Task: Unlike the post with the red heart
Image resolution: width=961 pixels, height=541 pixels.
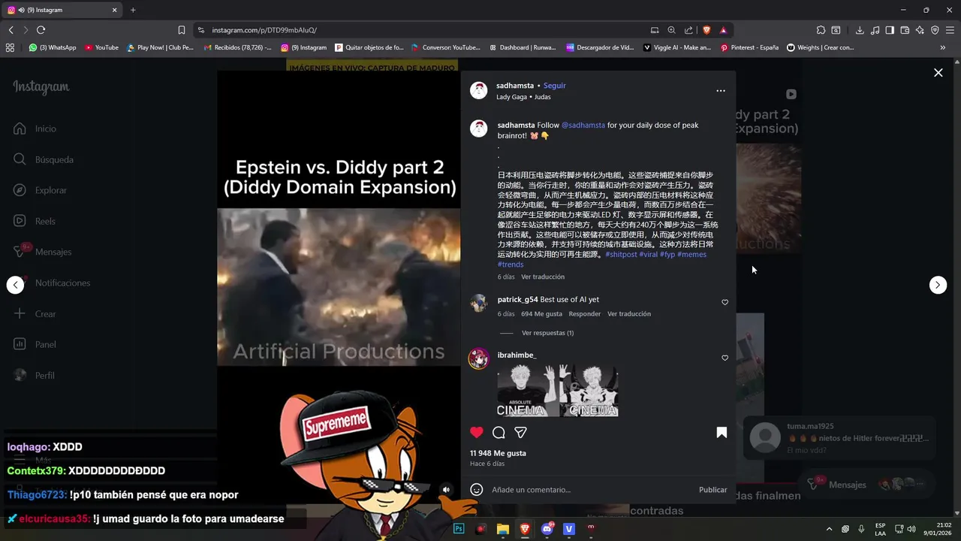Action: coord(477,432)
